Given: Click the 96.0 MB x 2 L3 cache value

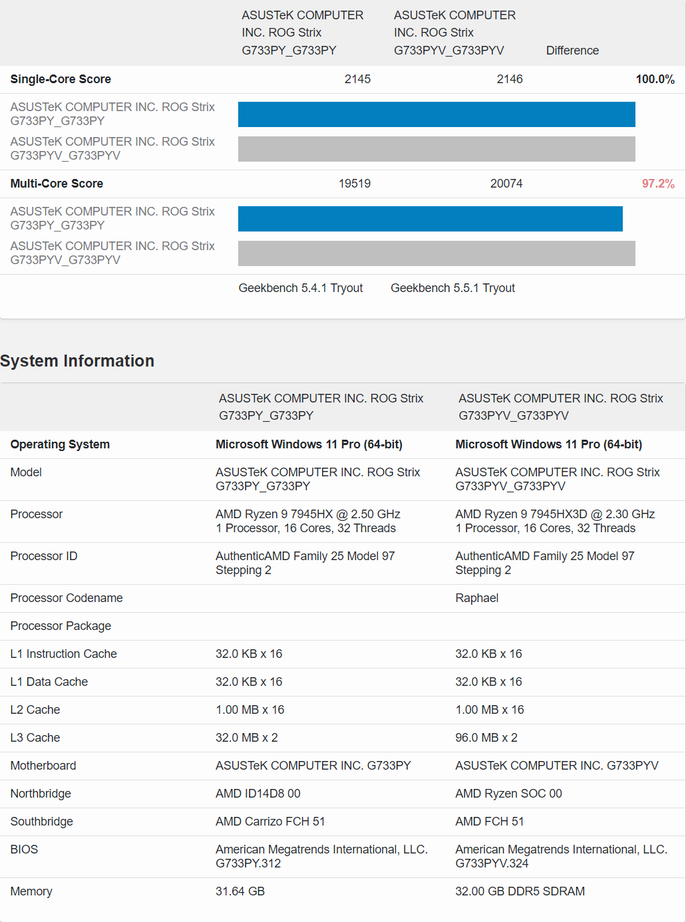Looking at the screenshot, I should tap(486, 738).
